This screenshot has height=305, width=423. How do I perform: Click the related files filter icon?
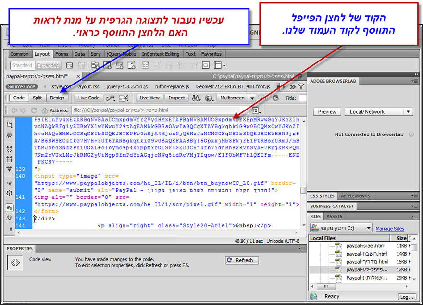(301, 87)
